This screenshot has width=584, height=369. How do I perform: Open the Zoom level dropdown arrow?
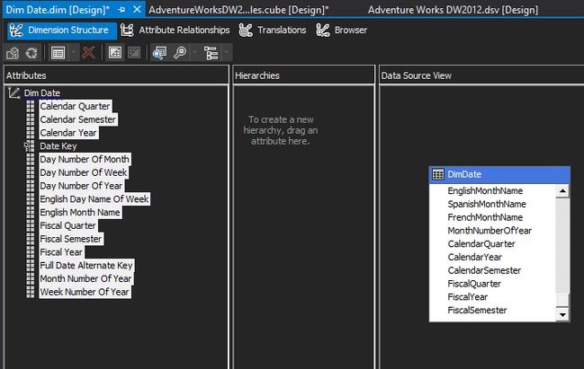[194, 53]
